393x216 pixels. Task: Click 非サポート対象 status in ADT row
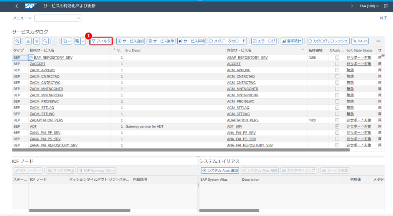coord(359,127)
